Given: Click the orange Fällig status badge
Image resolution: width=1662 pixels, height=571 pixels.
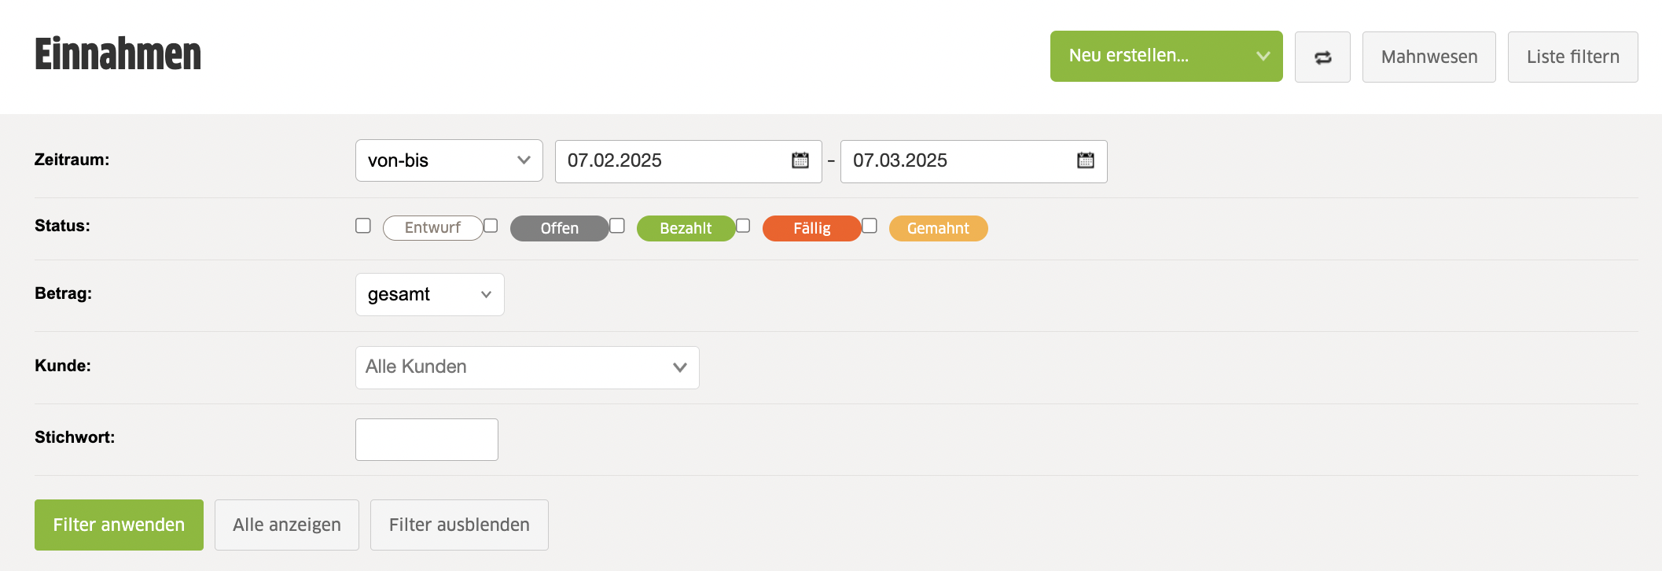Looking at the screenshot, I should point(811,228).
